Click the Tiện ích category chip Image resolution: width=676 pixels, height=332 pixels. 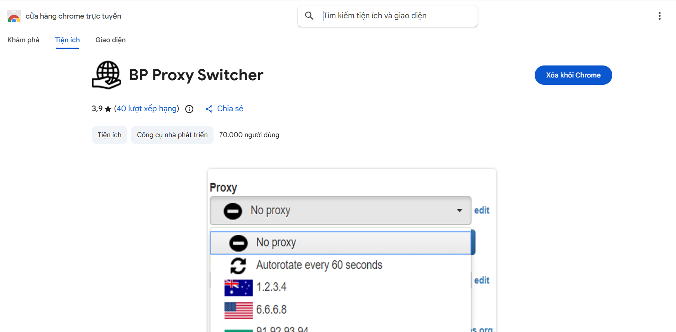(109, 135)
